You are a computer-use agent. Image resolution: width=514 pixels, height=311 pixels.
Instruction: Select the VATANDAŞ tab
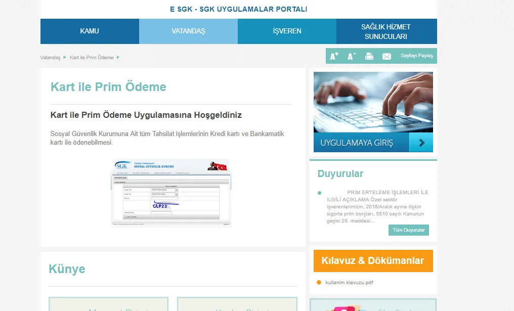coord(189,31)
